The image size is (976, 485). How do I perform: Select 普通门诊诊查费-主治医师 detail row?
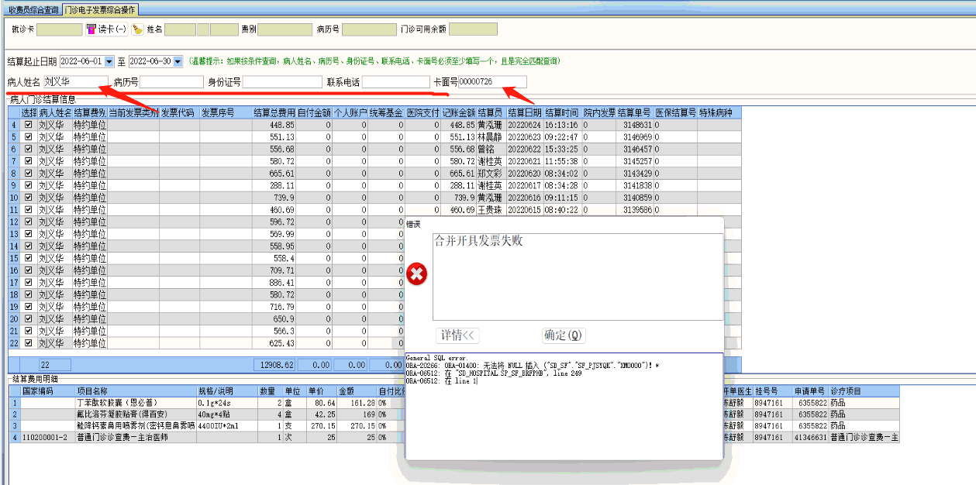click(135, 438)
